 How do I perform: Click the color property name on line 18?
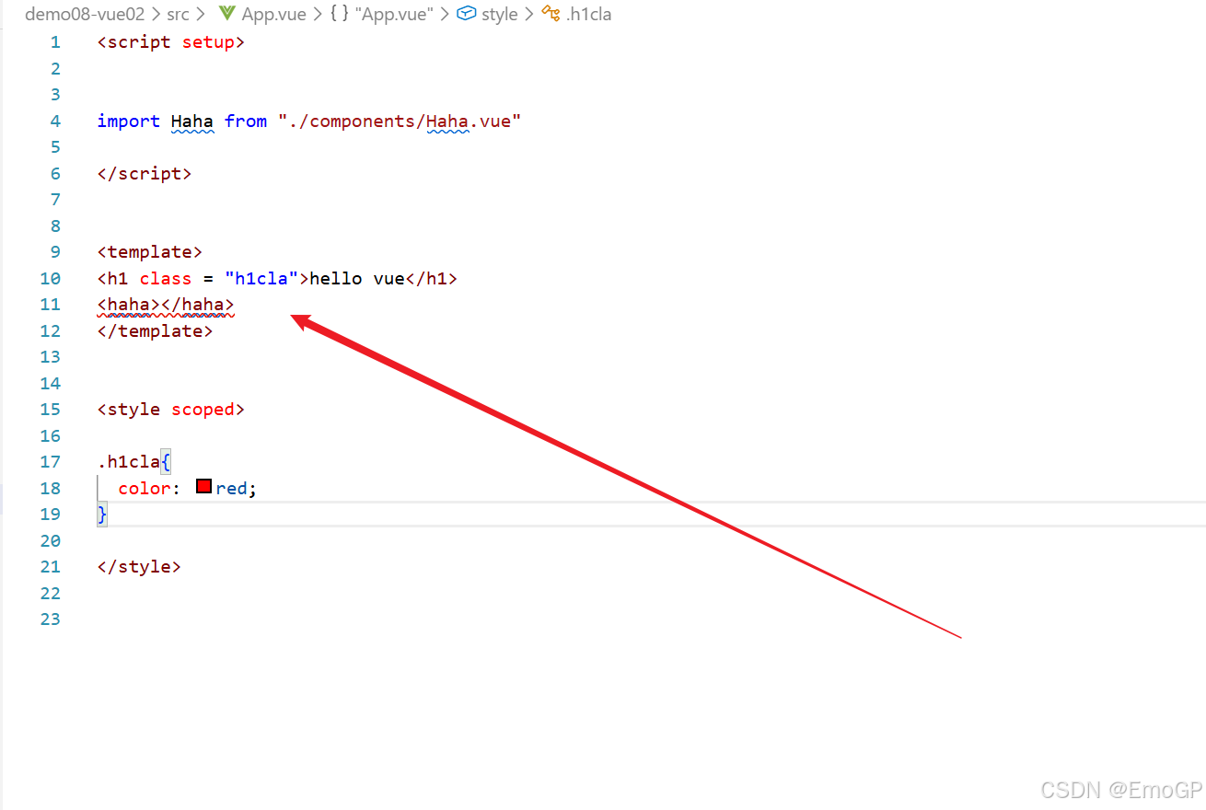(145, 488)
